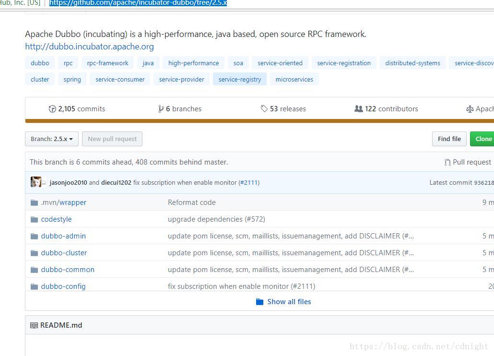Viewport: 494px width, 356px height.
Task: Select the soa topic tag
Action: tap(238, 63)
